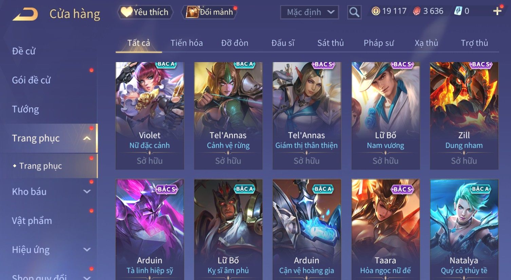Tap the blue voucher currency icon
The height and width of the screenshot is (280, 511).
[458, 11]
